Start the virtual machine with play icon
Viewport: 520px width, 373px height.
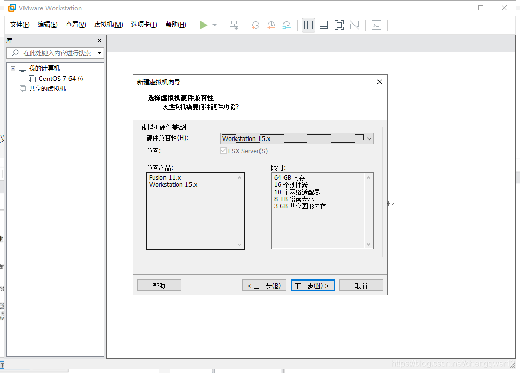(x=204, y=25)
